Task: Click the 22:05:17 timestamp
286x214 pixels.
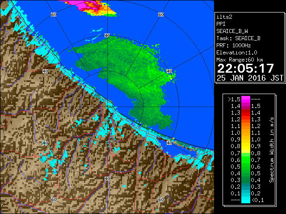Action: pyautogui.click(x=245, y=68)
